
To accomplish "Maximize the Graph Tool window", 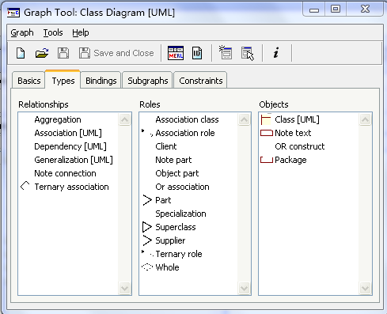I will [336, 9].
